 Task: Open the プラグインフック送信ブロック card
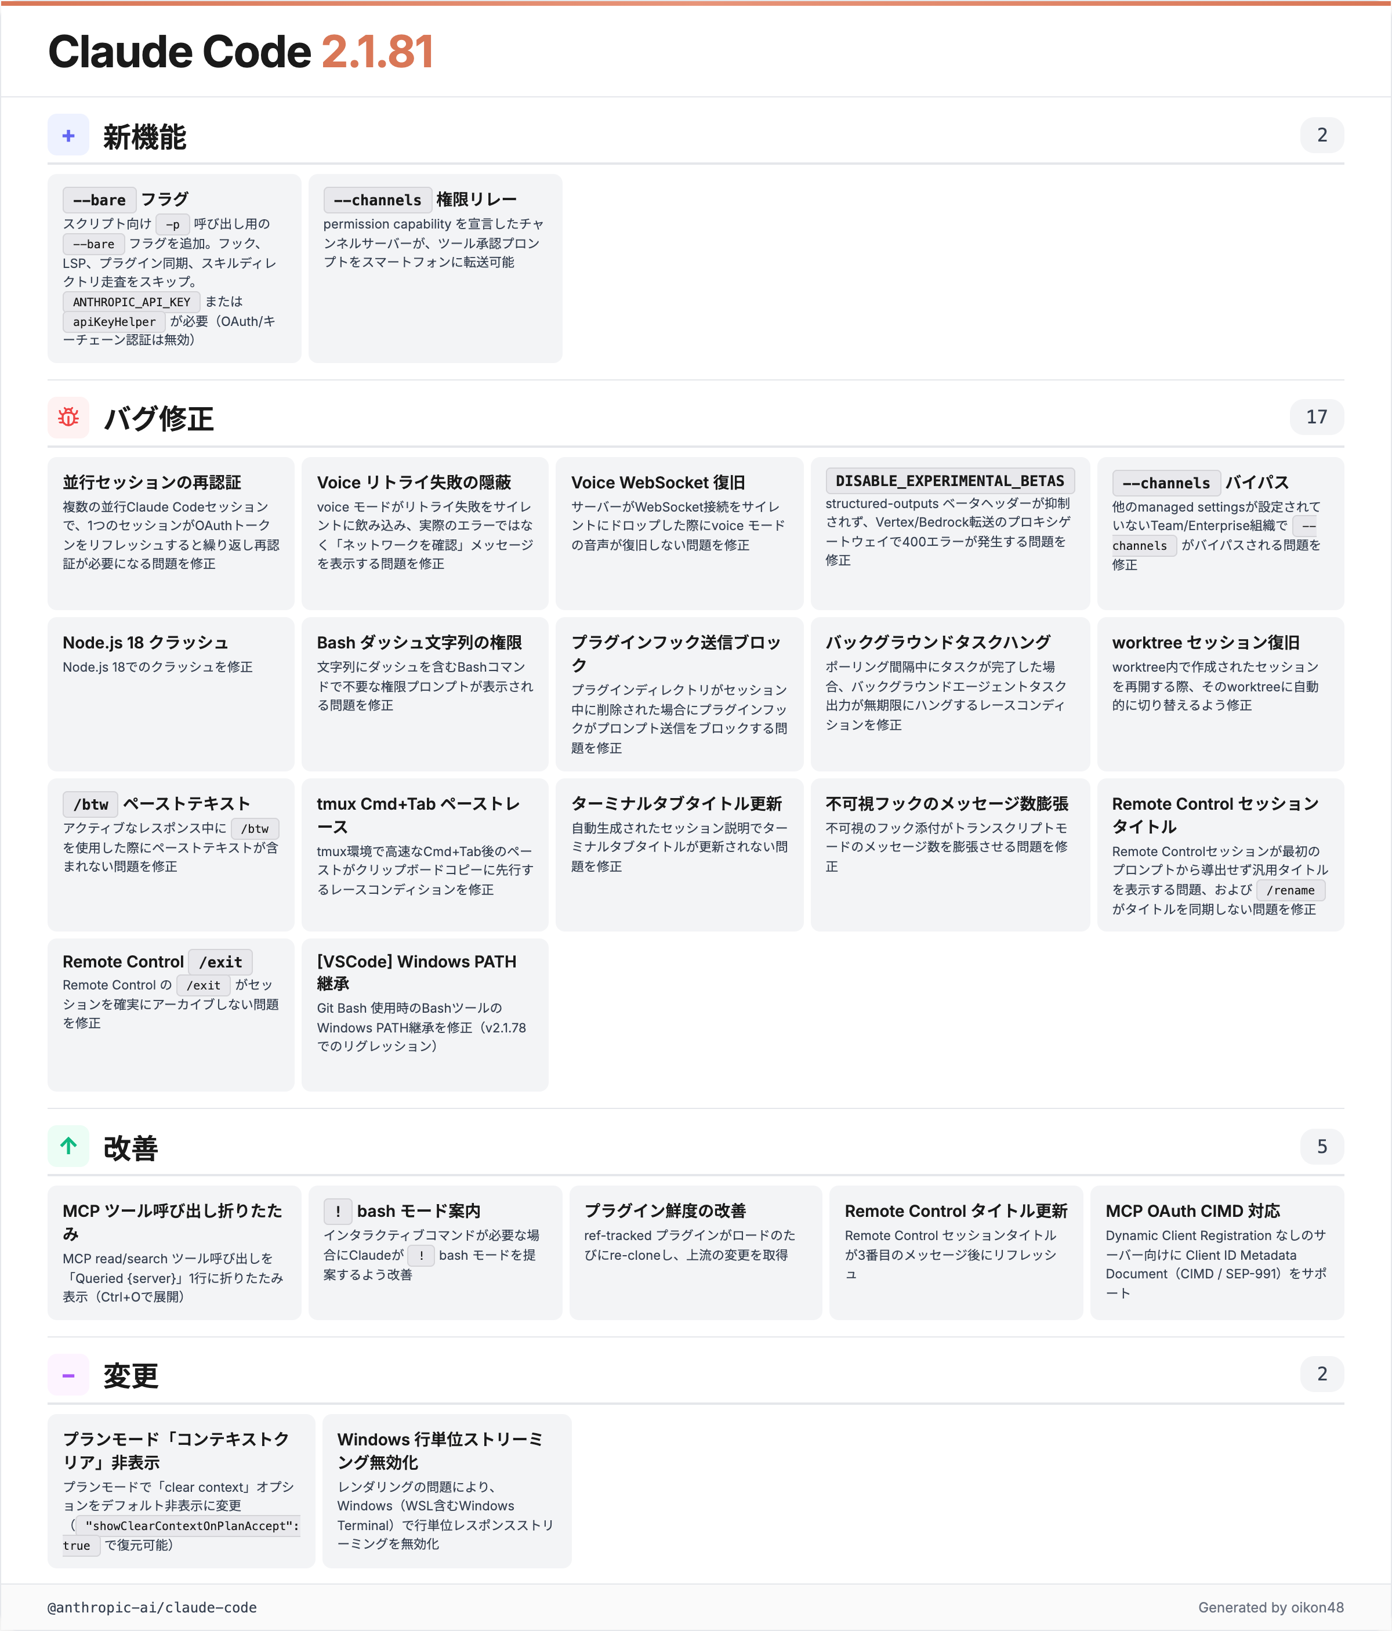(x=679, y=694)
